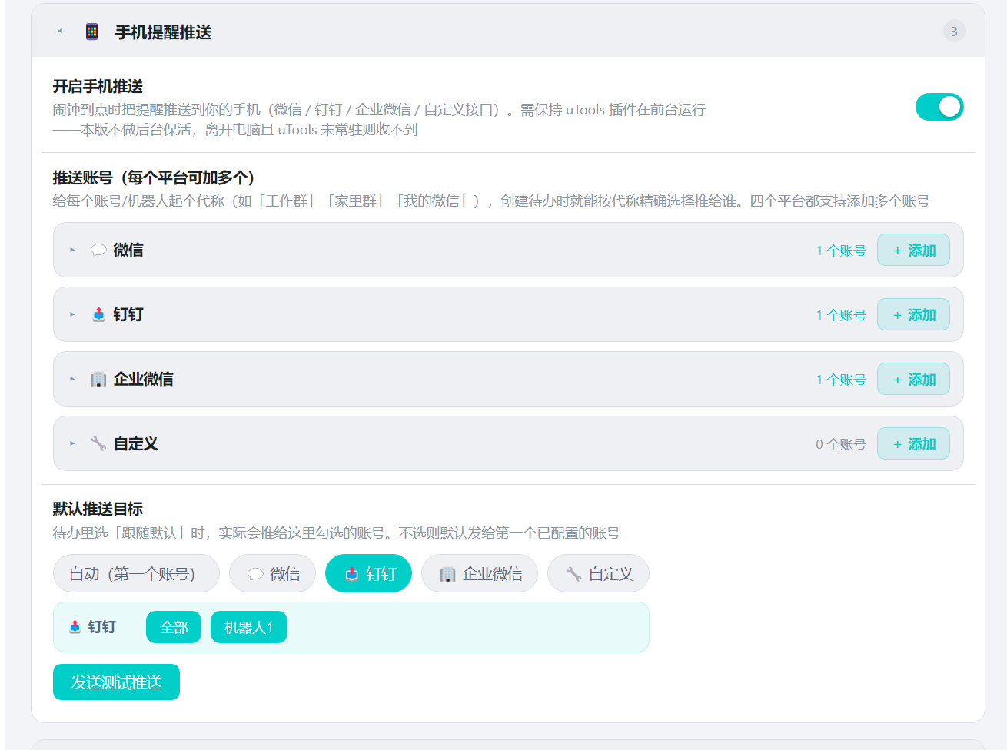Viewport: 1007px width, 750px height.
Task: Click the 企业微信 row's 1 个账号 count
Action: [841, 380]
